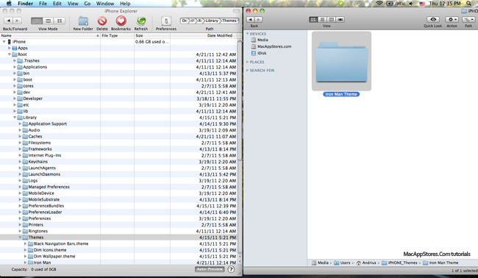Collapse the Library folder
This screenshot has width=478, height=278.
[15, 118]
